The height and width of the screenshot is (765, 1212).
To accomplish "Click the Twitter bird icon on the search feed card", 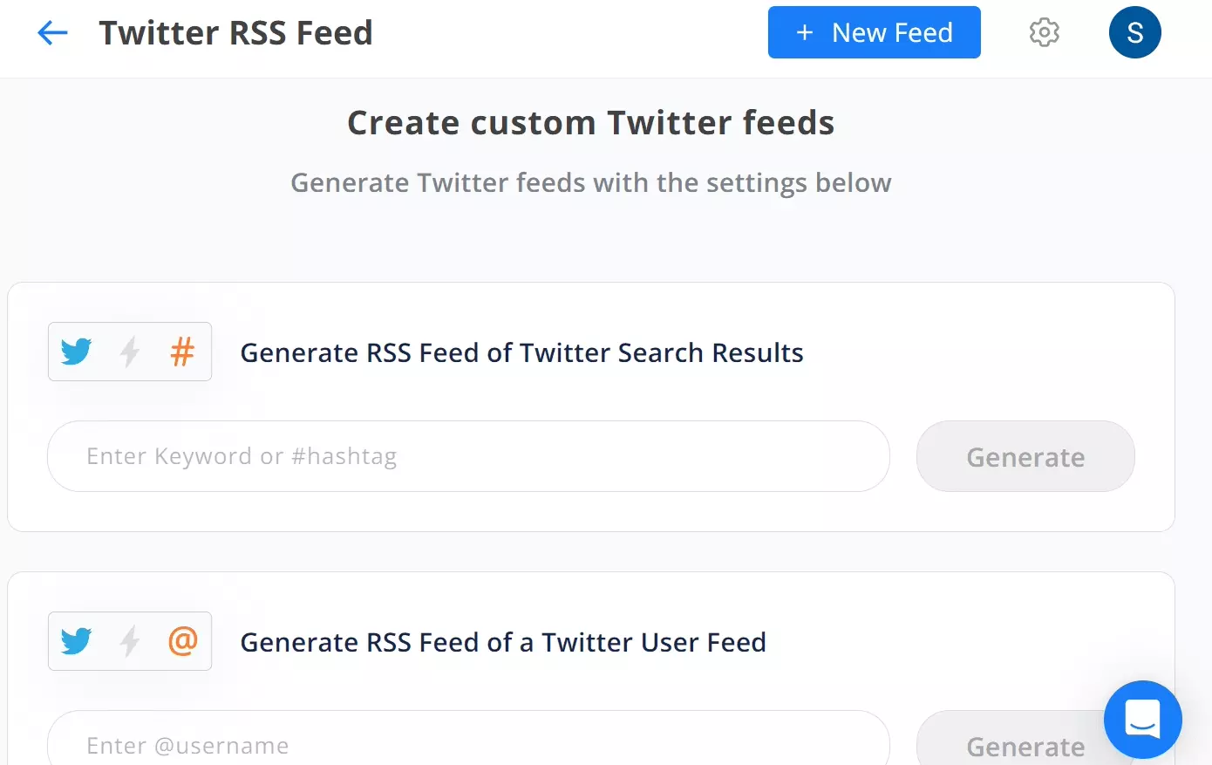I will (77, 352).
